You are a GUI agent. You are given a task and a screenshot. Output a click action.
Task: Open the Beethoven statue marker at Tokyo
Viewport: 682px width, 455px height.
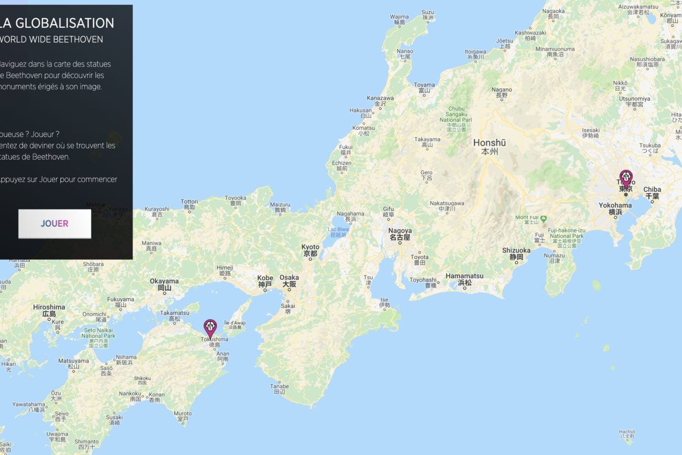[626, 179]
